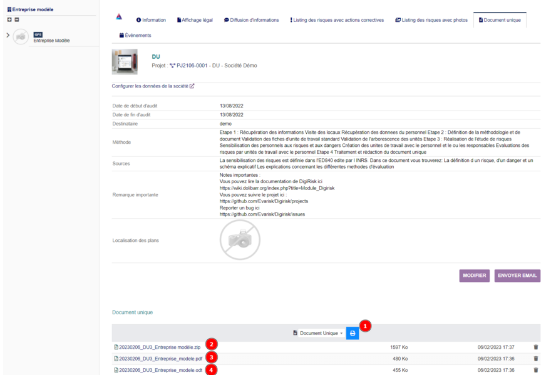Click the Date de fin d'audit value 13/08/2022
546x375 pixels.
coord(232,115)
